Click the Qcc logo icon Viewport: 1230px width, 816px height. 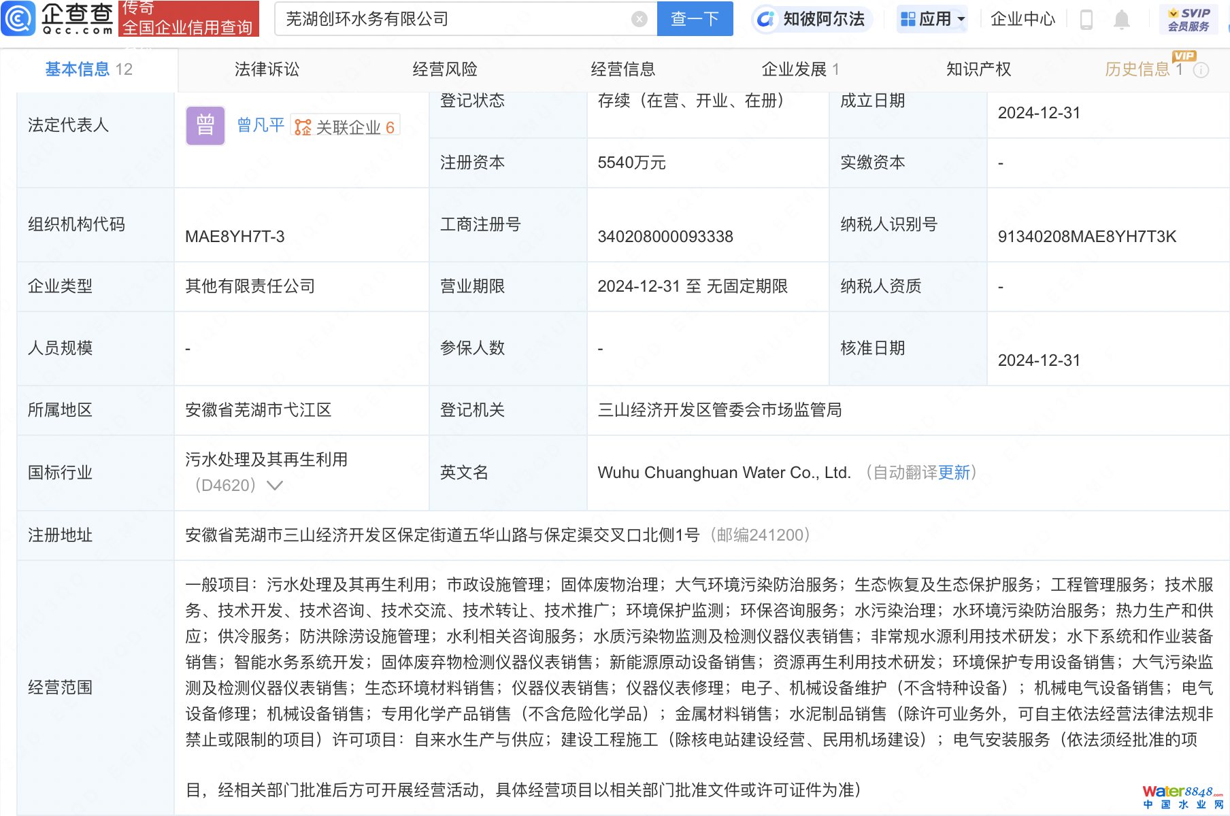[x=18, y=18]
